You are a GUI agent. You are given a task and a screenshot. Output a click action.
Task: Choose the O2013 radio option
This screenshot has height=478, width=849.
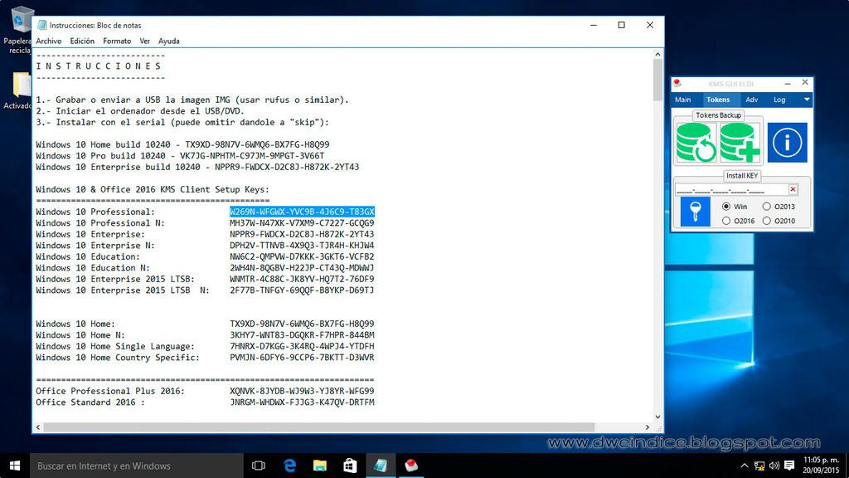coord(766,207)
